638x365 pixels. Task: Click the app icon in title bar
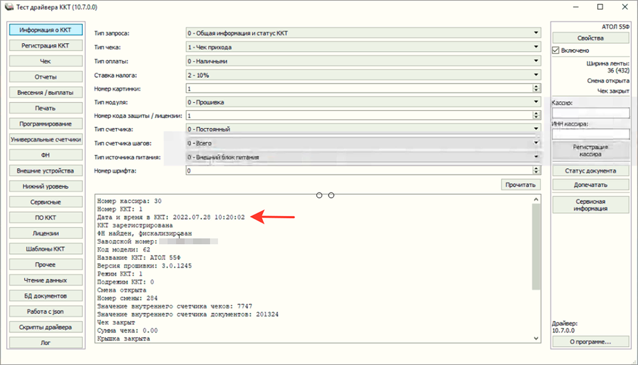(x=9, y=7)
